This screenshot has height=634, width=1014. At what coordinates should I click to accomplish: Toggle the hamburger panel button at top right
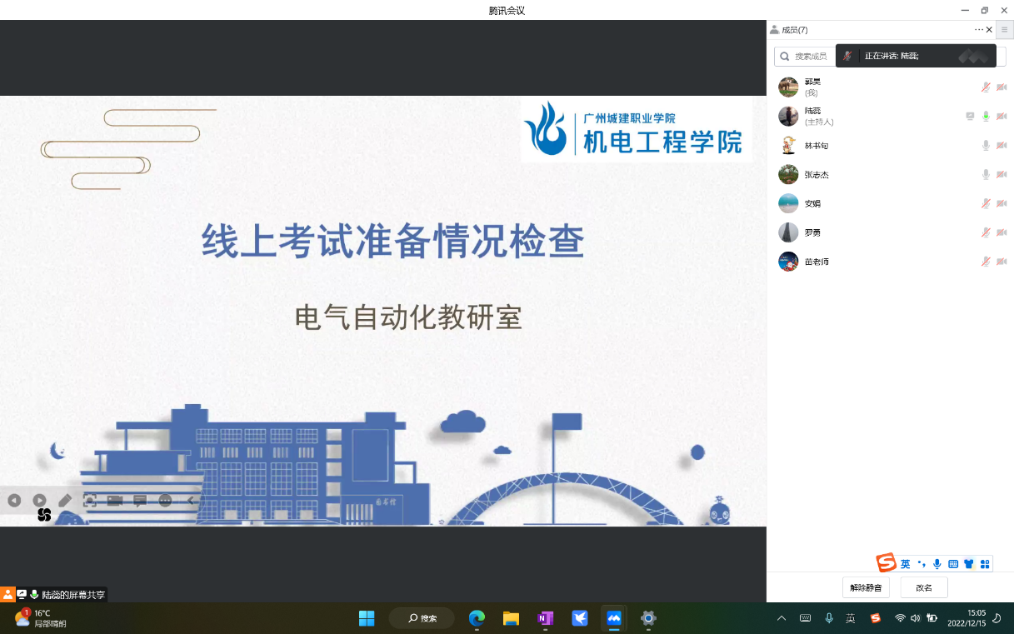point(1004,30)
